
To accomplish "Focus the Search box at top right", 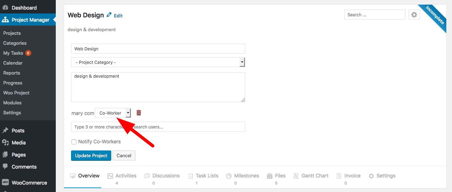I will coord(375,15).
